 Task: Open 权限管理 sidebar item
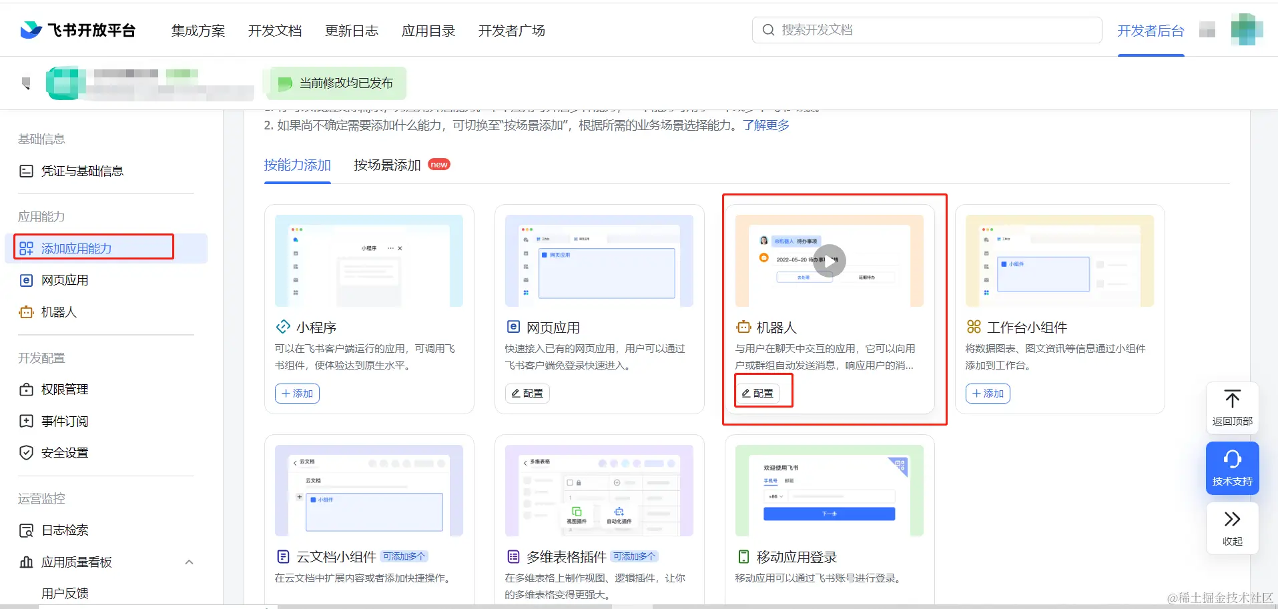tap(65, 390)
